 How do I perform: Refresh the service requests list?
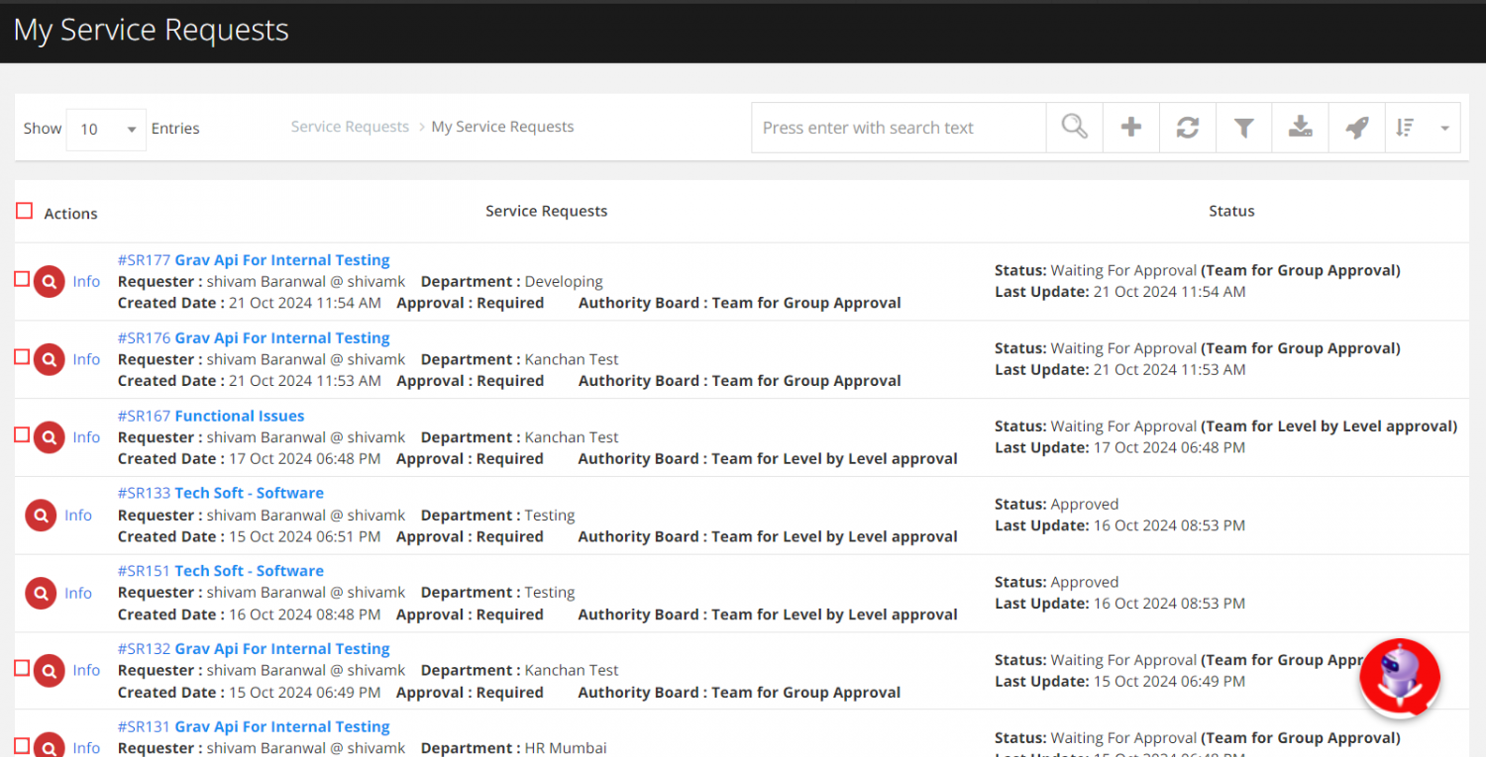coord(1188,128)
